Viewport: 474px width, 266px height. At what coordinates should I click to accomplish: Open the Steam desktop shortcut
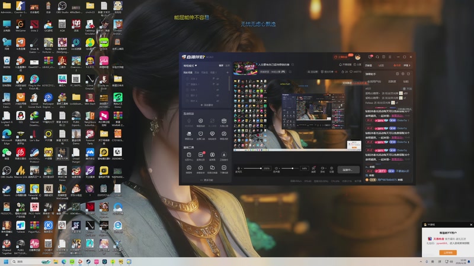click(x=7, y=190)
